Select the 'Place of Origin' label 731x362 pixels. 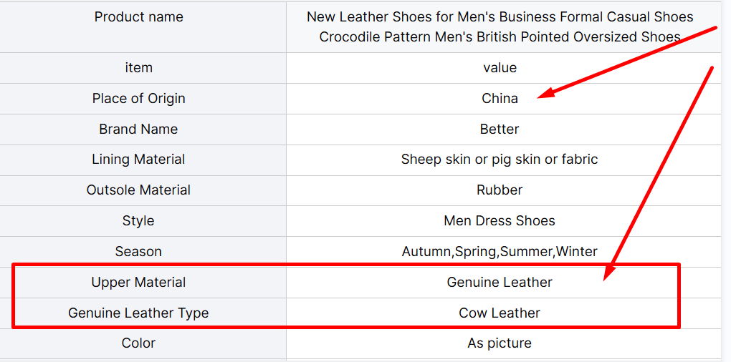(138, 99)
